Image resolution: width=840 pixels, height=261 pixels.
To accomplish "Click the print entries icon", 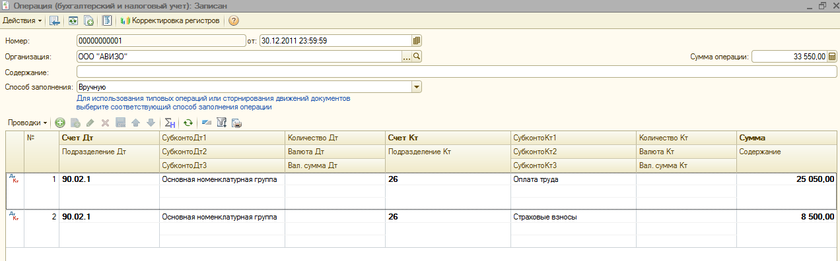I will (236, 123).
